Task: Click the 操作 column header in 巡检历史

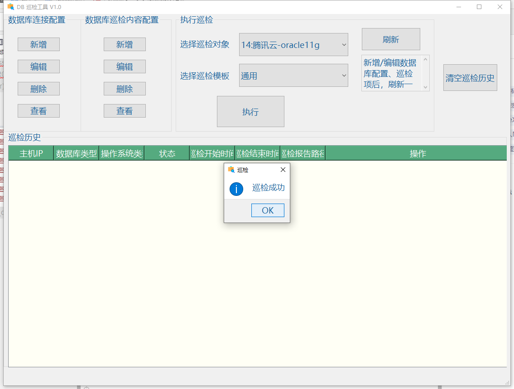Action: (417, 153)
